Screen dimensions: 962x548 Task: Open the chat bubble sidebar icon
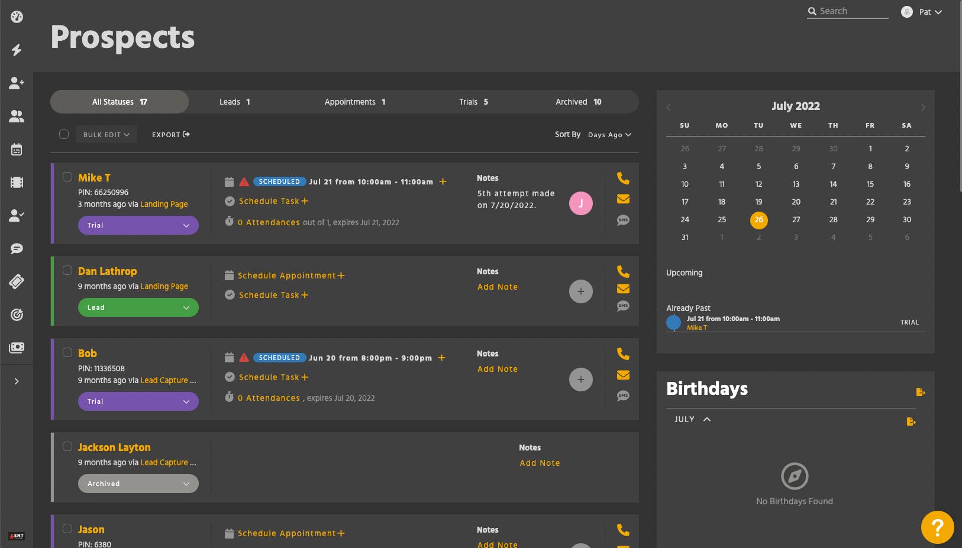tap(17, 248)
